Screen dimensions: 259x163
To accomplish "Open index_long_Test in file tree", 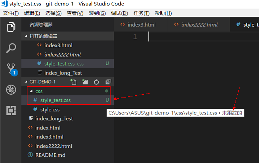I will 68,118.
